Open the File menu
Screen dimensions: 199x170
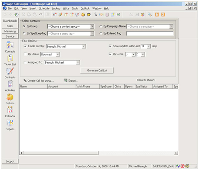pos(10,9)
